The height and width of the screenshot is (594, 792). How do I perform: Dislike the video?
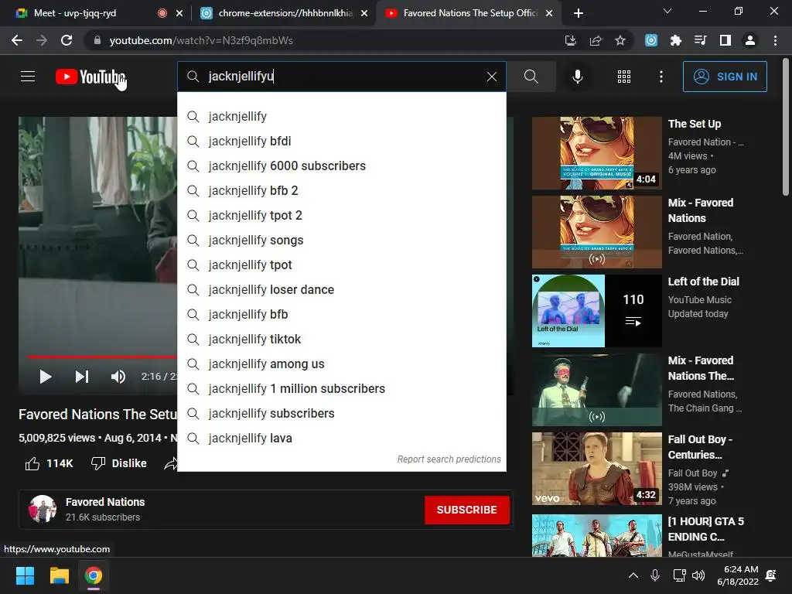click(x=118, y=463)
